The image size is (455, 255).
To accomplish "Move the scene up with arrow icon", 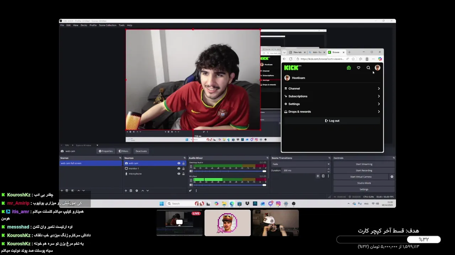I will click(x=79, y=191).
